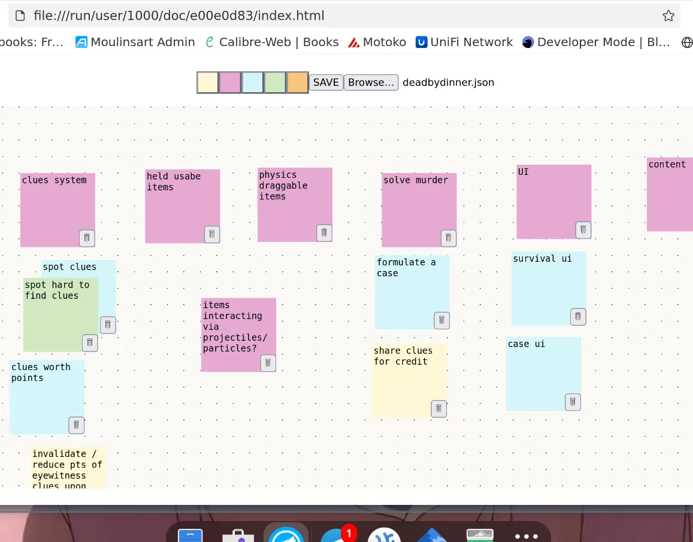Screen dimensions: 693x542
Task: Delete the 'solve murder' sticky note
Action: (449, 238)
